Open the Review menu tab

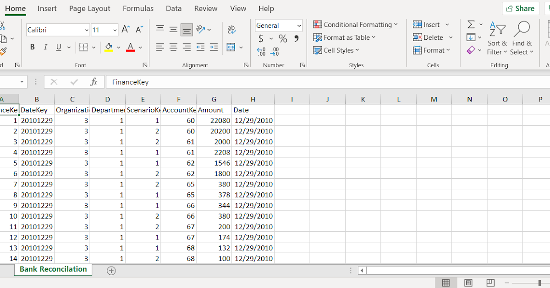click(206, 8)
